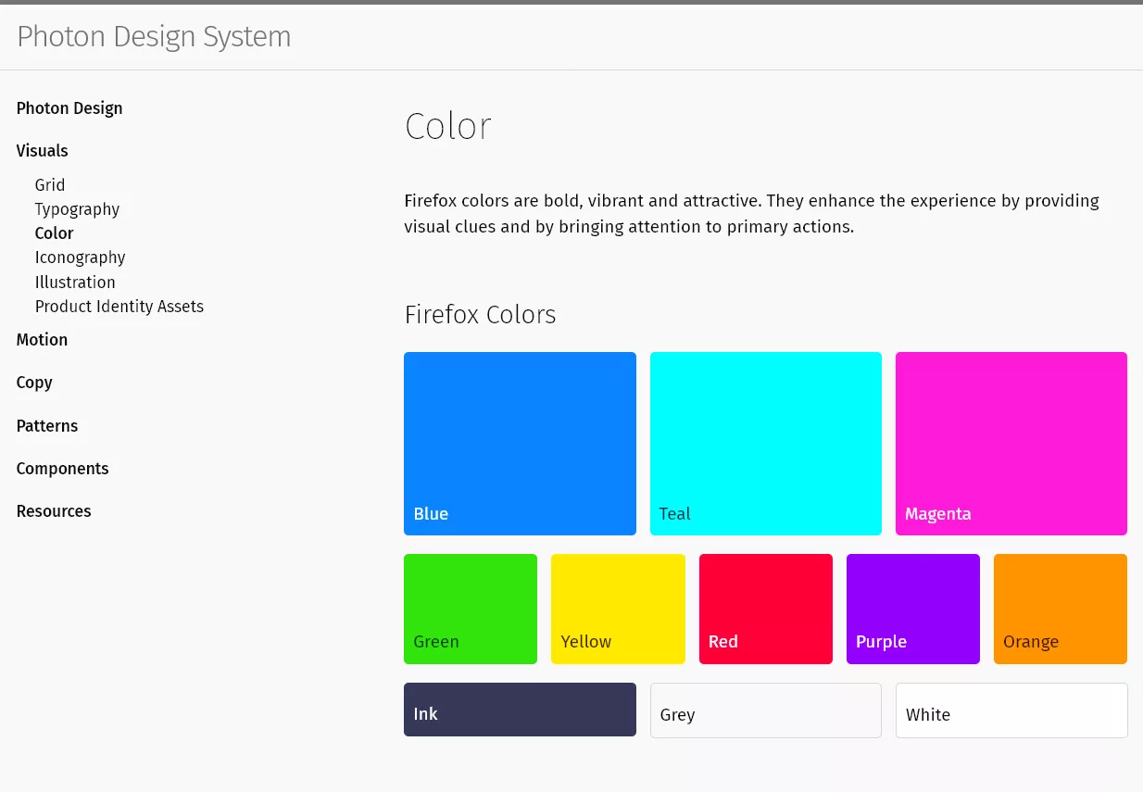Click the Photon Design System header title
1143x792 pixels.
pos(154,36)
